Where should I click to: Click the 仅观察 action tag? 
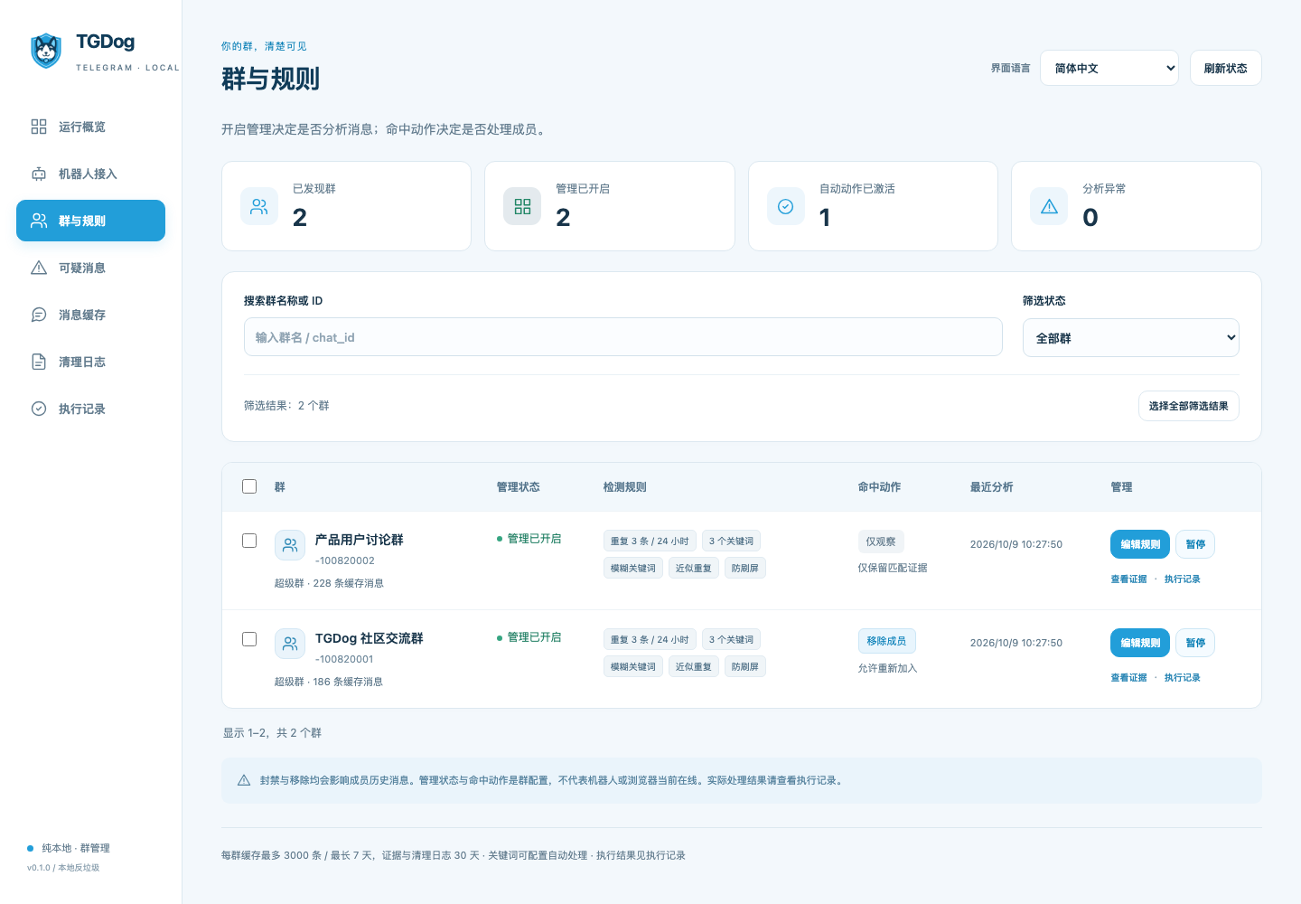881,541
